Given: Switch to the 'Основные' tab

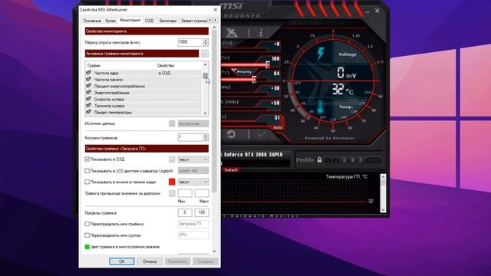Looking at the screenshot, I should (x=92, y=21).
